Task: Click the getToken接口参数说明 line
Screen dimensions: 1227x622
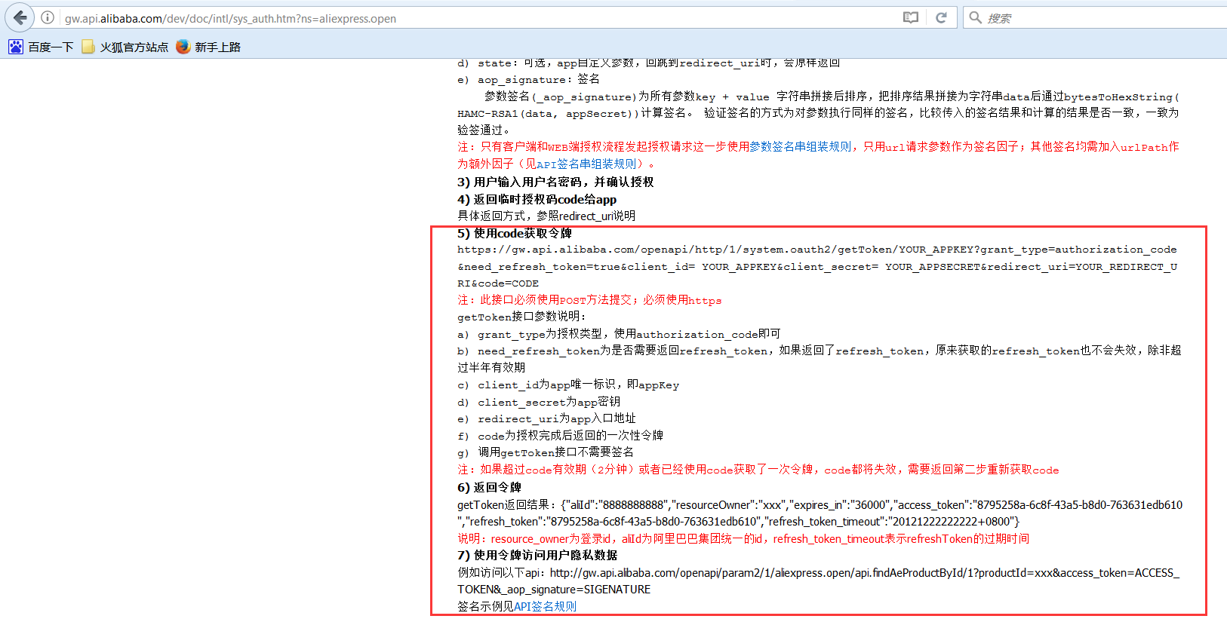Action: point(521,317)
